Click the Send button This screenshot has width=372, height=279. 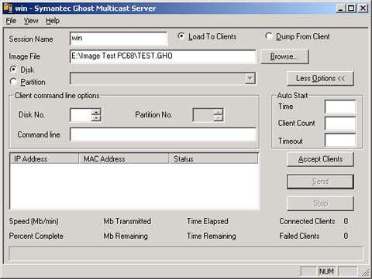(x=320, y=182)
